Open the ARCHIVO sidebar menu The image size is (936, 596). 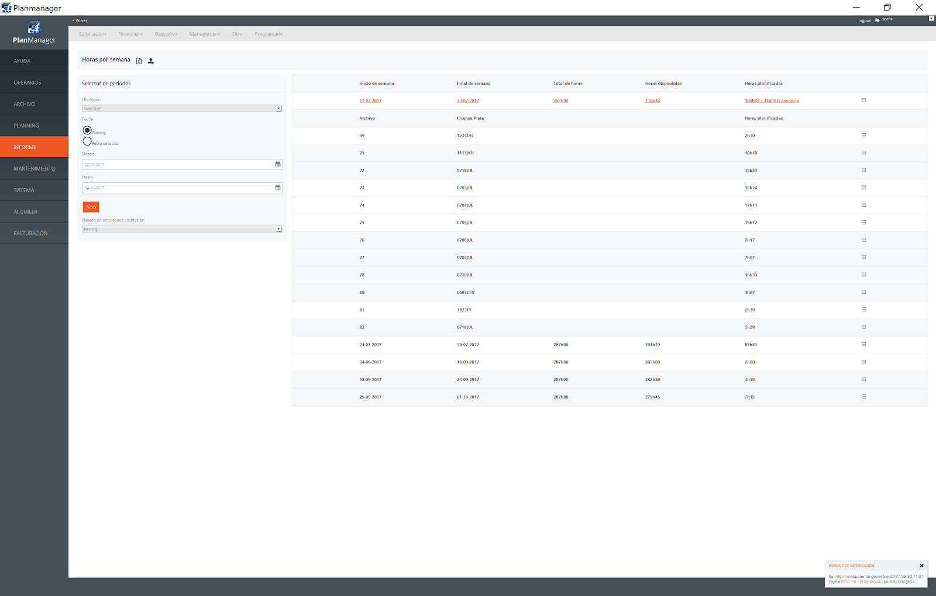point(34,104)
